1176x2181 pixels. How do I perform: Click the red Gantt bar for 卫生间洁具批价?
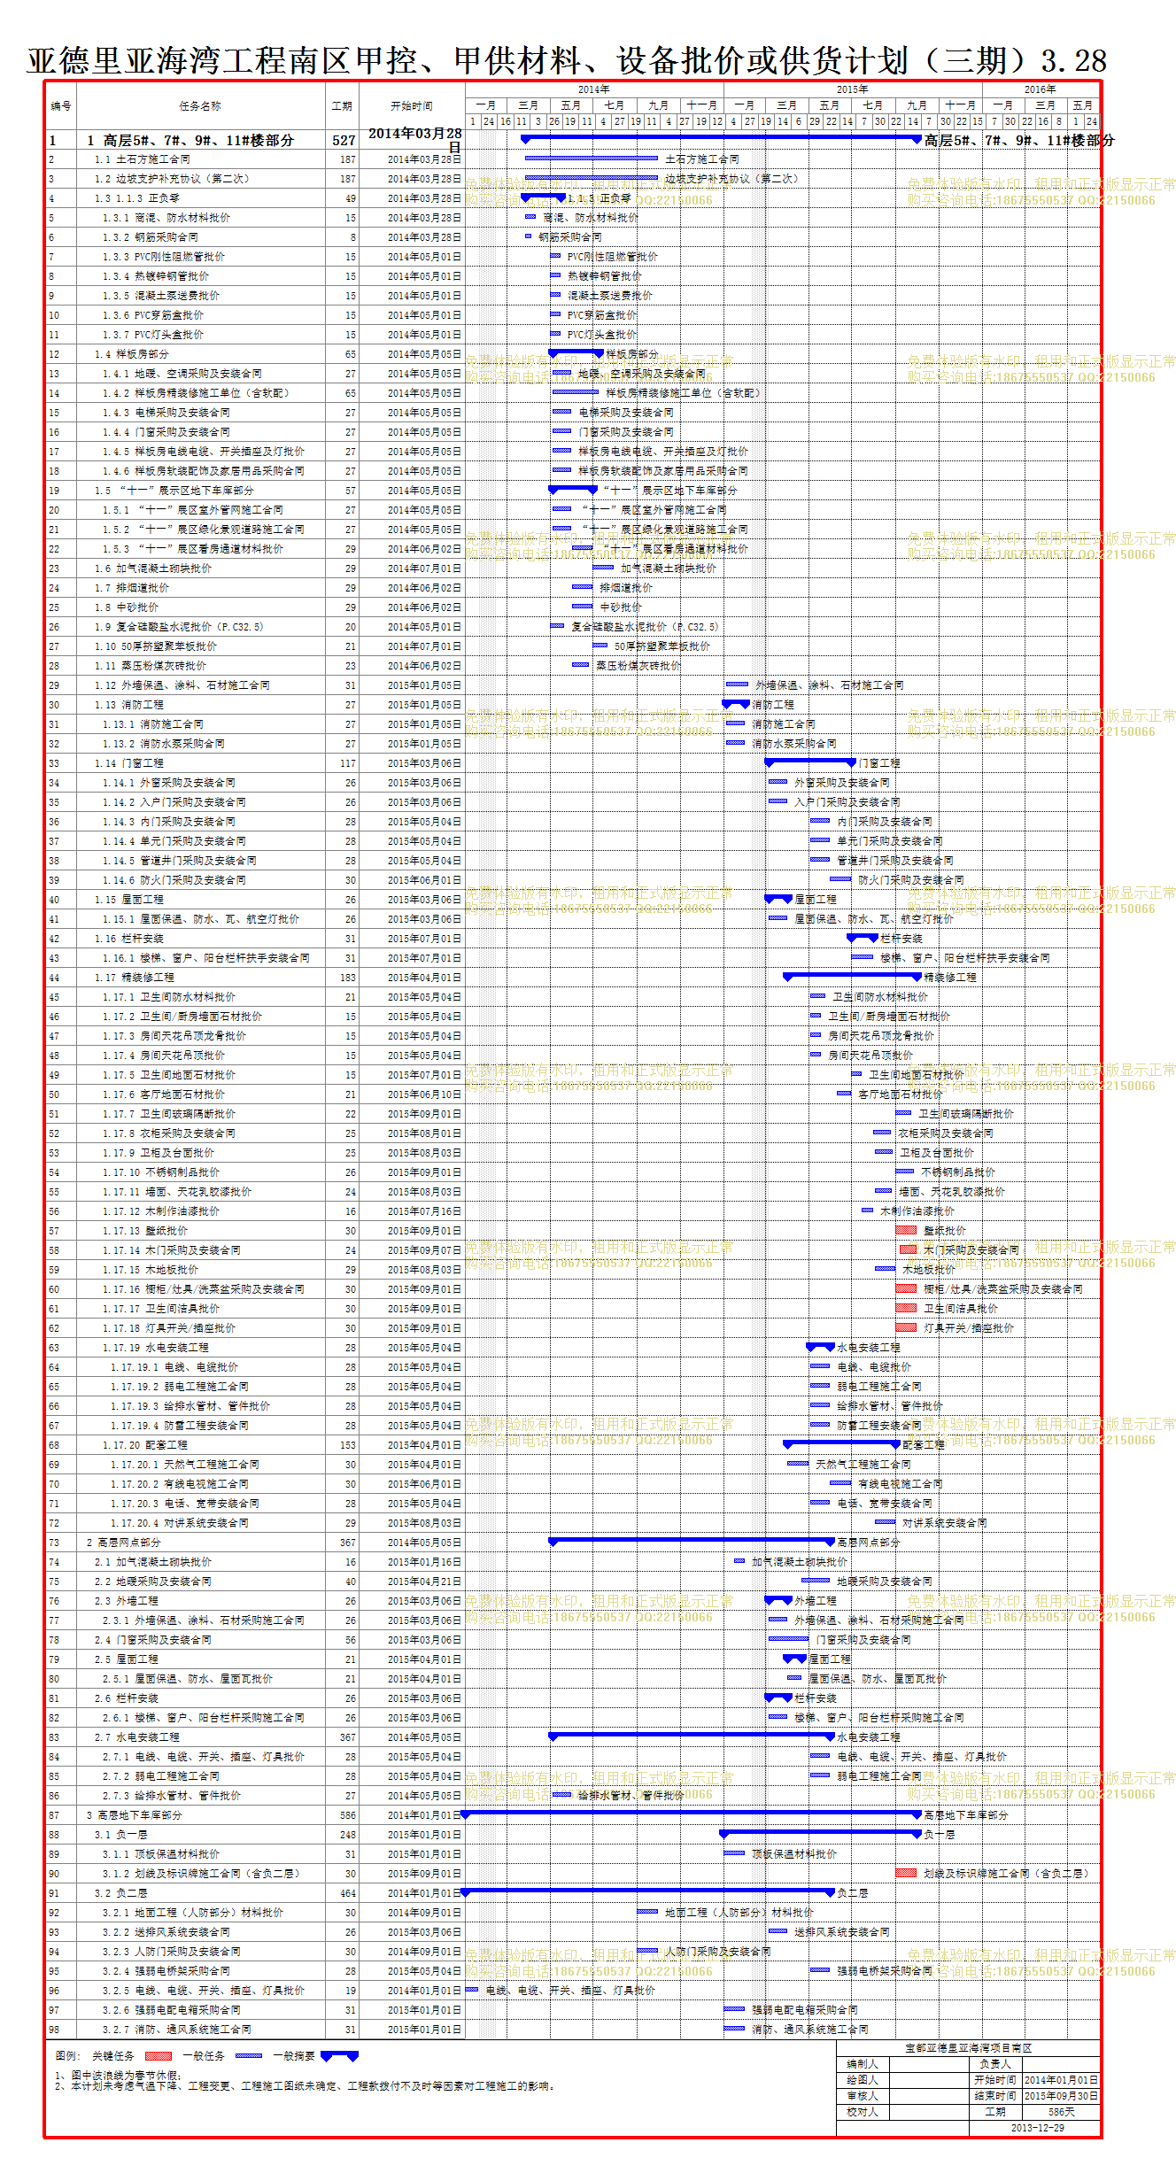906,1308
